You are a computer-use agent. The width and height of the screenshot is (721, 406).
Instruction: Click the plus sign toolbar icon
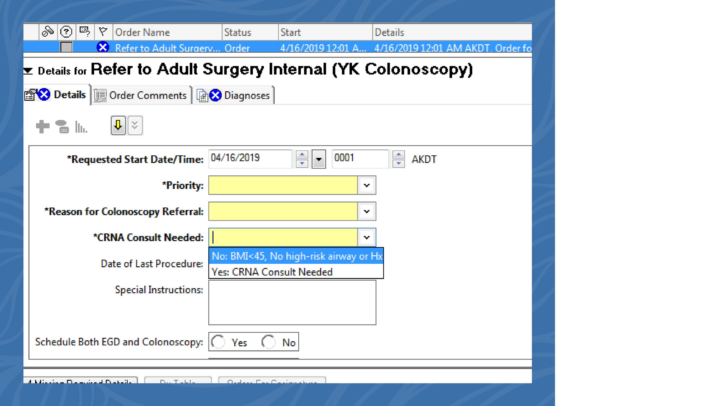(43, 126)
